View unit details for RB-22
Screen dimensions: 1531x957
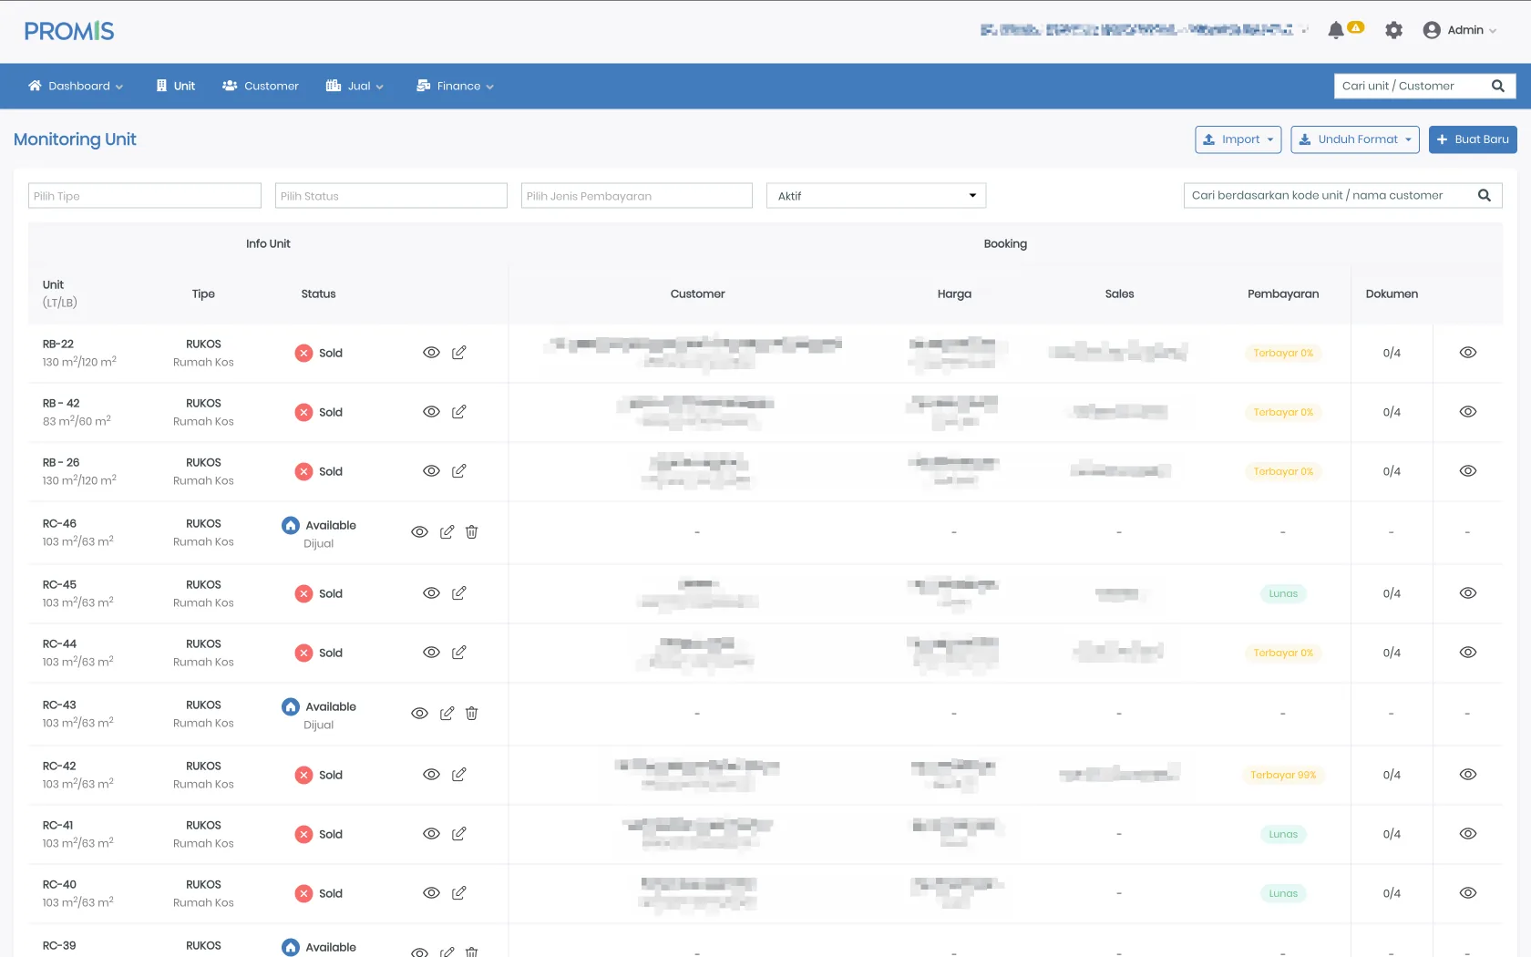coord(431,353)
